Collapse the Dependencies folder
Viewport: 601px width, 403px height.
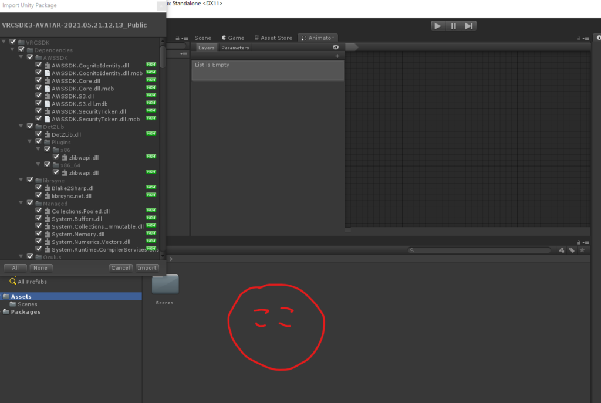[12, 49]
